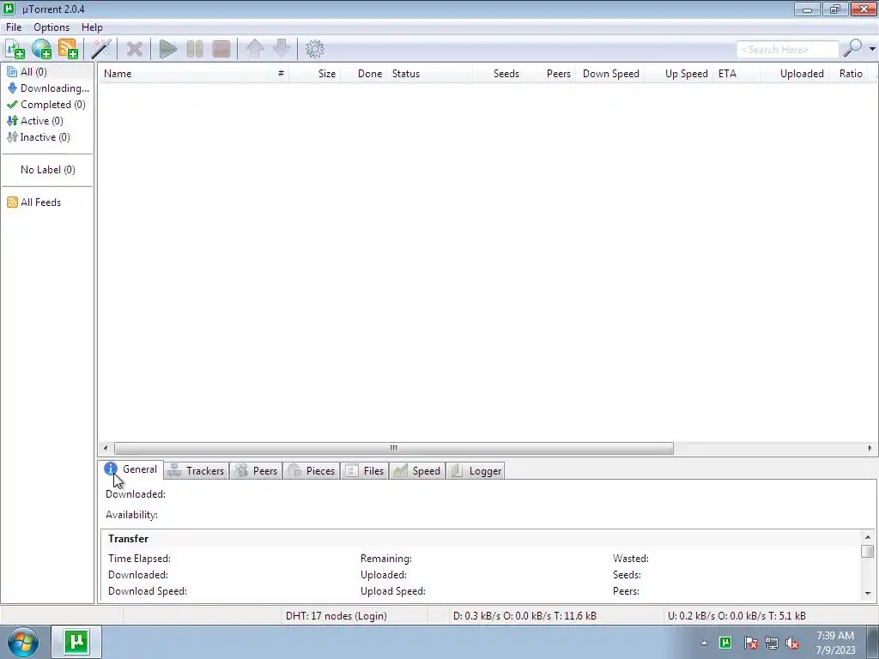Image resolution: width=879 pixels, height=659 pixels.
Task: Select Downloading category in sidebar
Action: [x=47, y=88]
